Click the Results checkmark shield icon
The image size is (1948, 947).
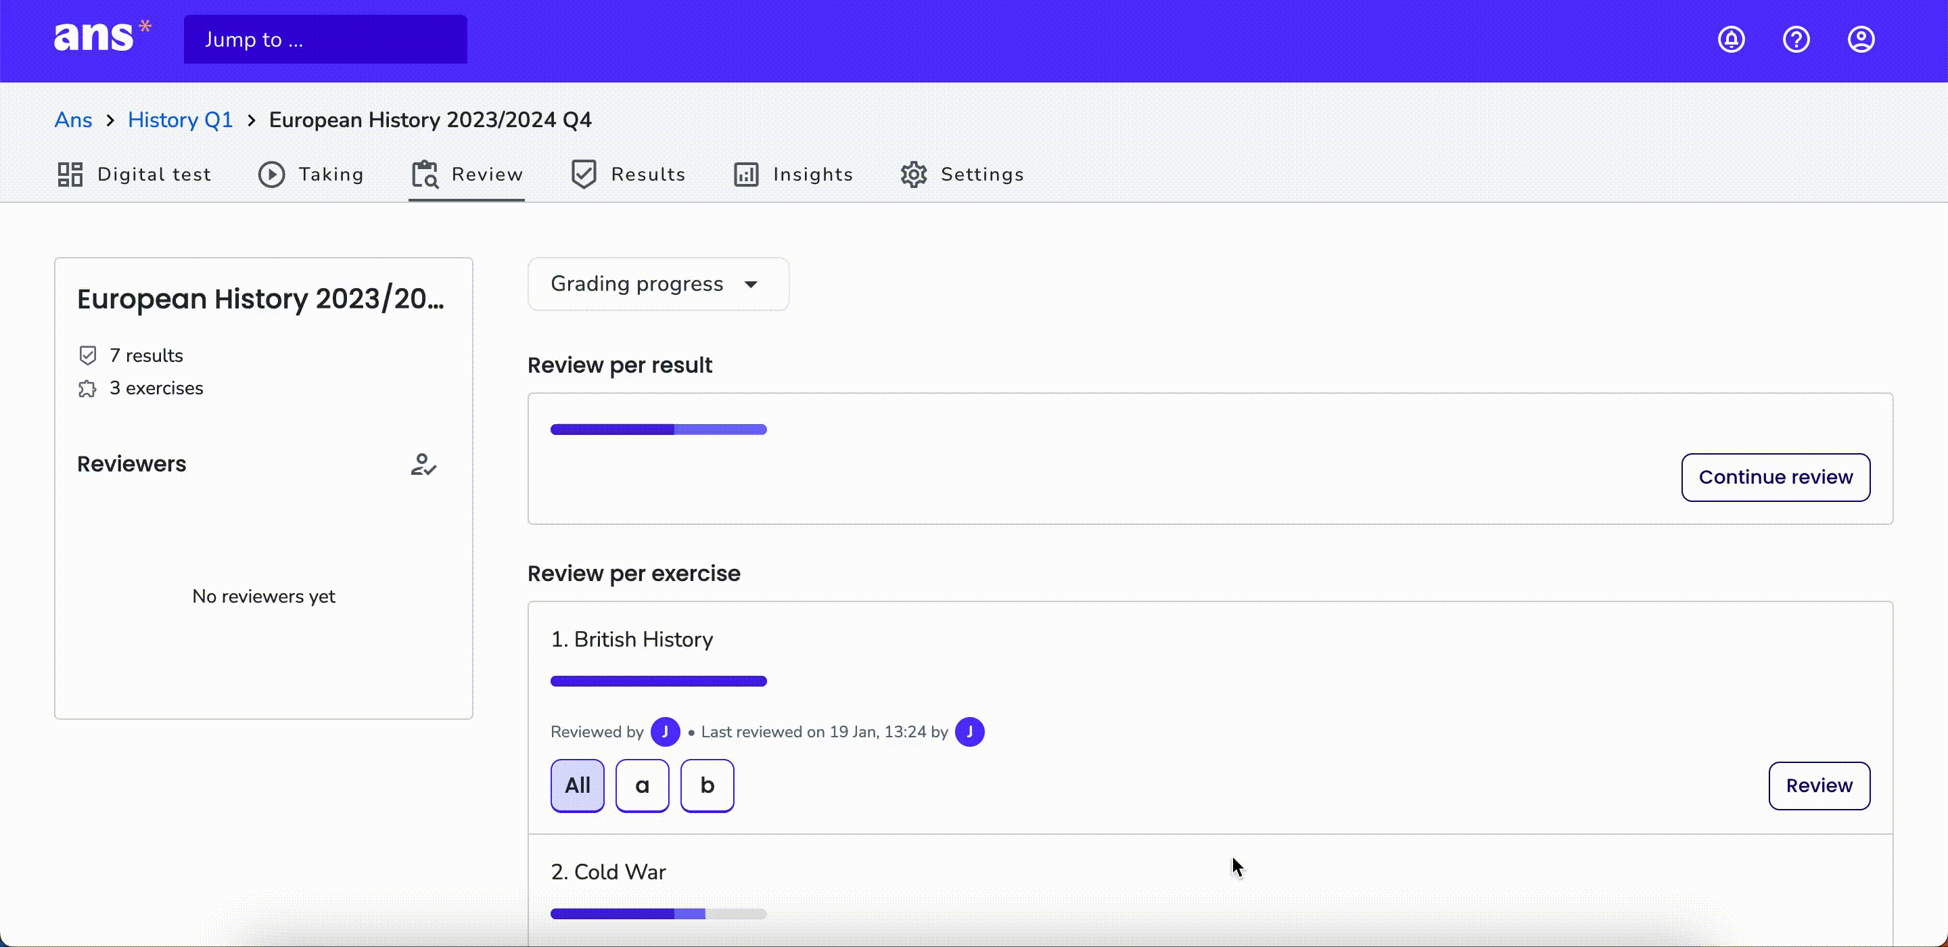point(584,174)
